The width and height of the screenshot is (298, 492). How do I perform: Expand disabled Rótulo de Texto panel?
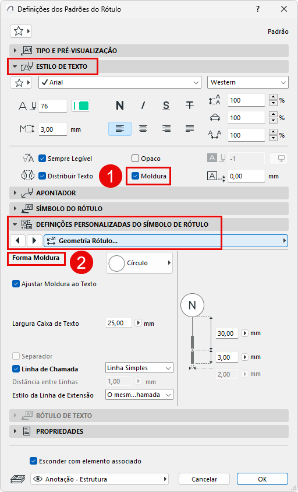(x=149, y=416)
